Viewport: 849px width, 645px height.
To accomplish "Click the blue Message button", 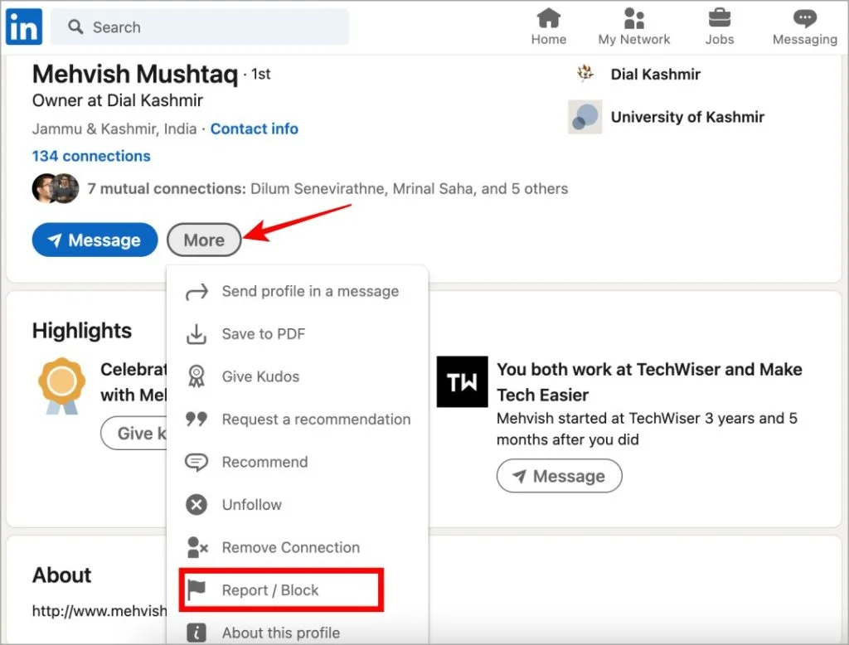I will click(95, 240).
